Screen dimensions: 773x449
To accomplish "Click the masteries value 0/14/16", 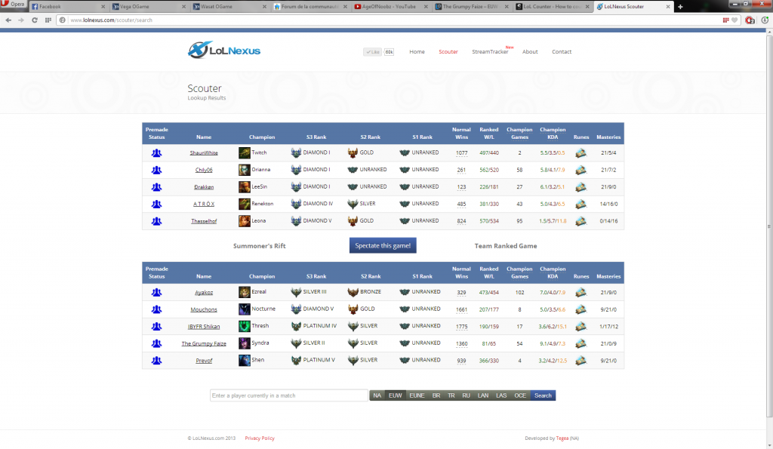I will point(608,221).
